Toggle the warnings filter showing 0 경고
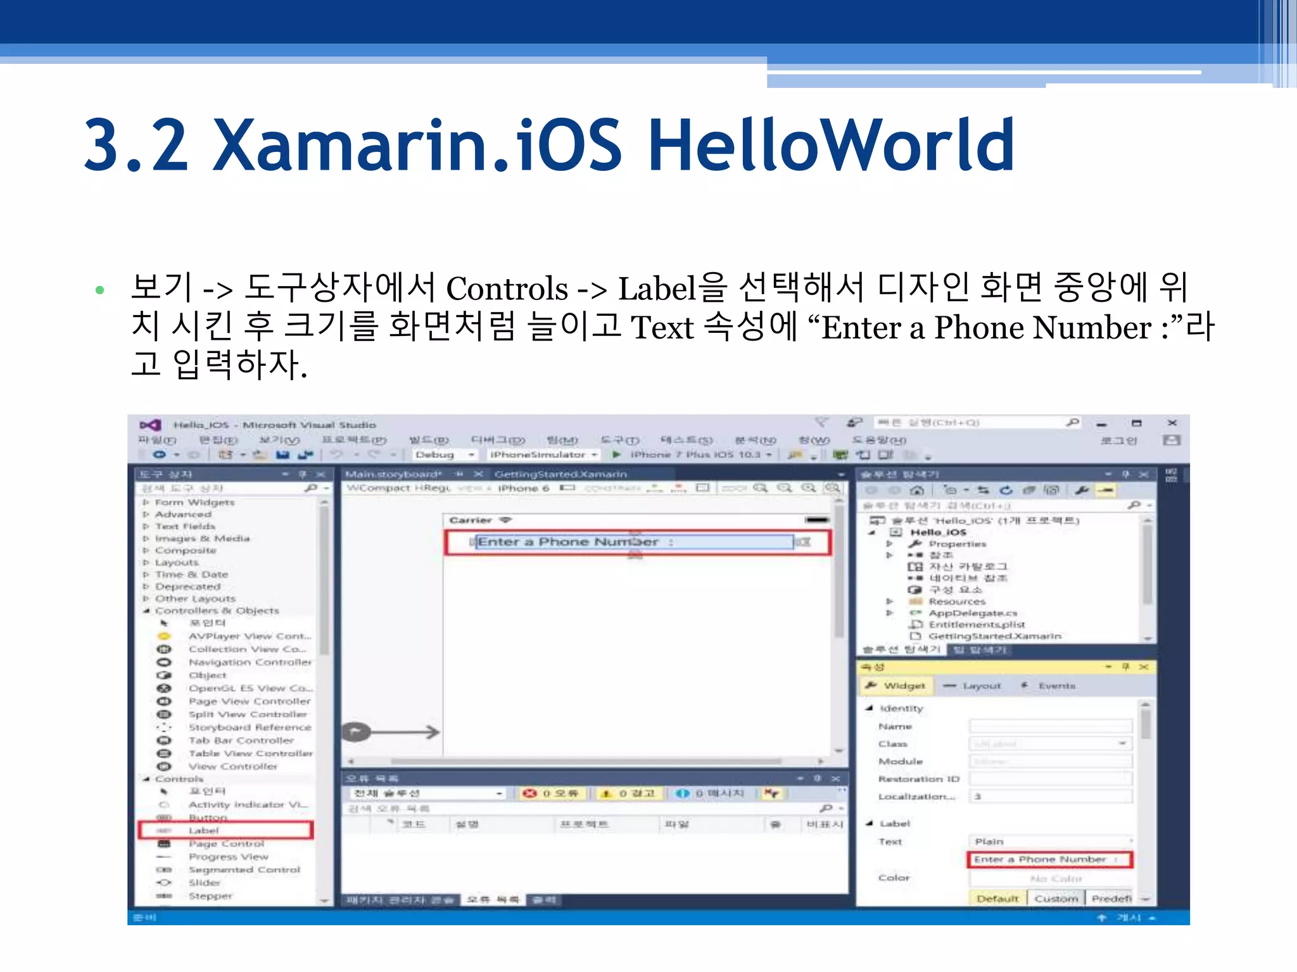1297x972 pixels. pyautogui.click(x=628, y=793)
